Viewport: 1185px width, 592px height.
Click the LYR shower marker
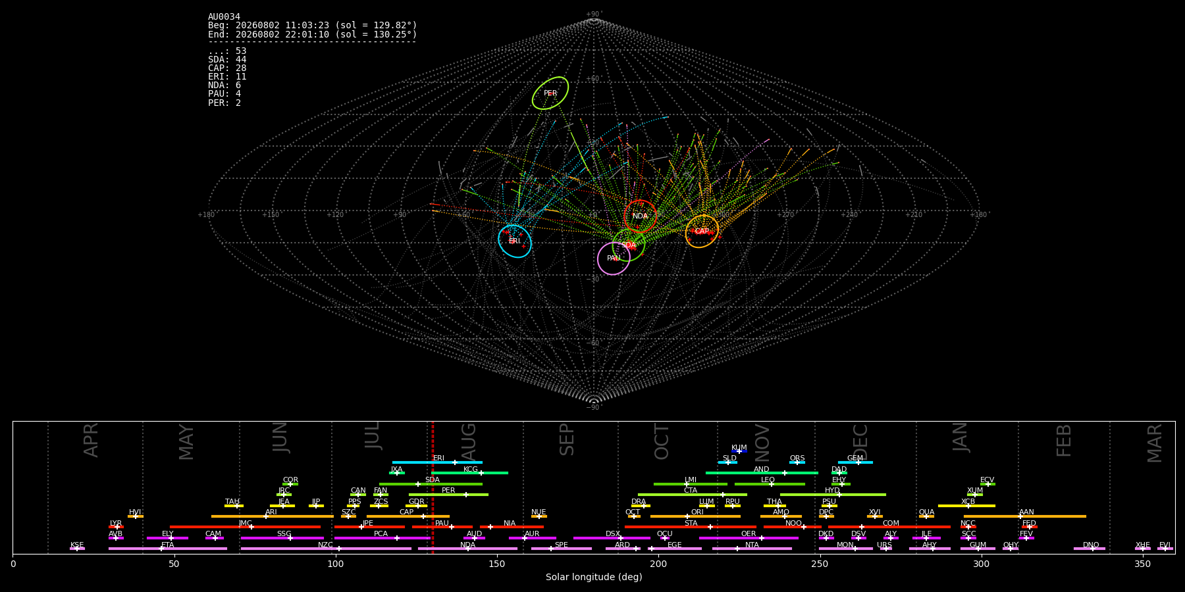[116, 527]
